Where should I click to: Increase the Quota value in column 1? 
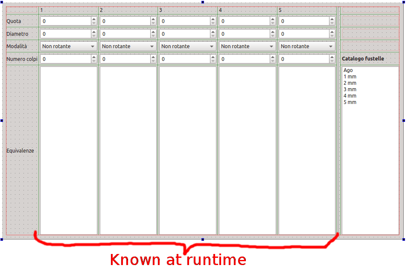94,19
